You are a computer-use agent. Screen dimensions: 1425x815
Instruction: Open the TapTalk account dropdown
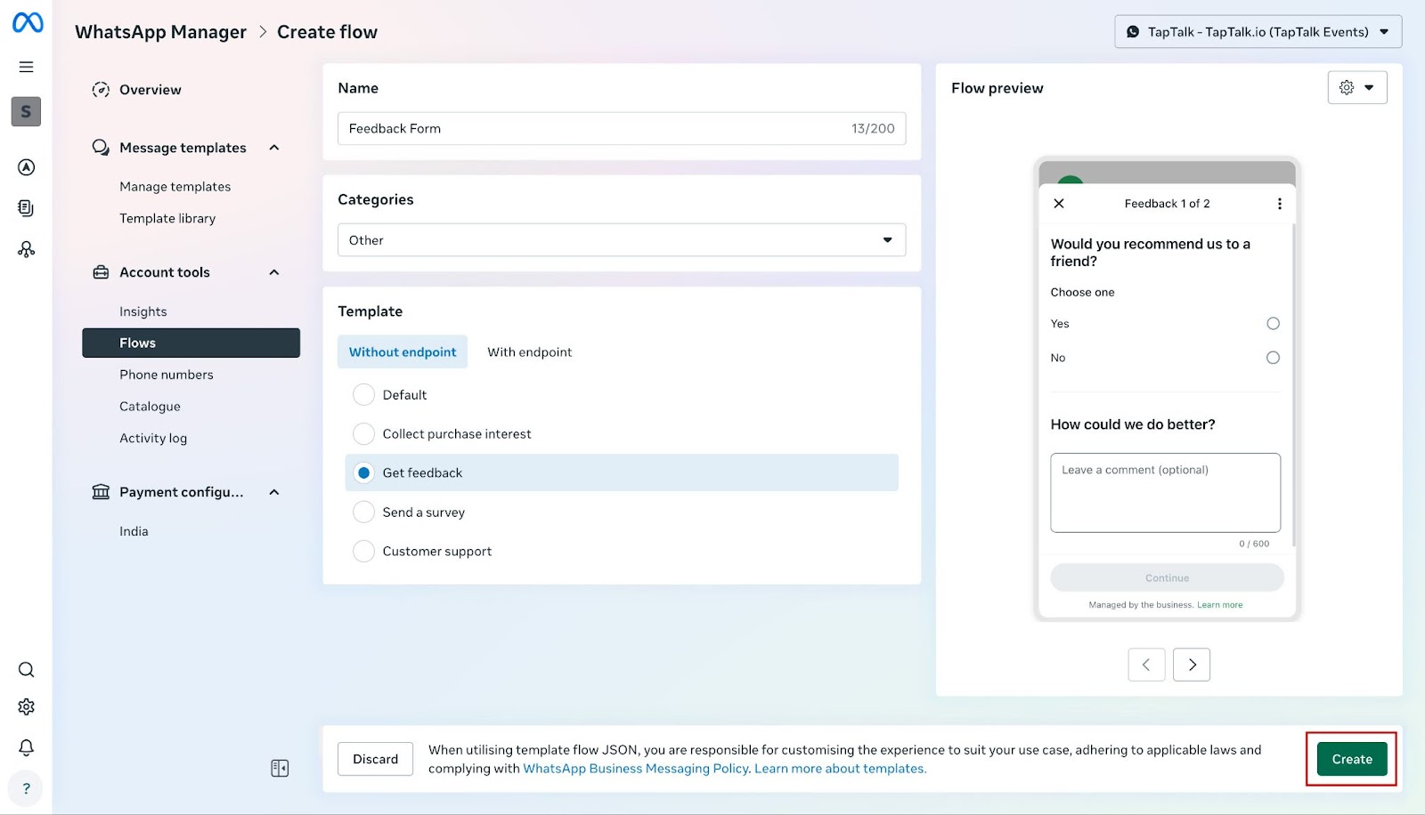[x=1258, y=32]
